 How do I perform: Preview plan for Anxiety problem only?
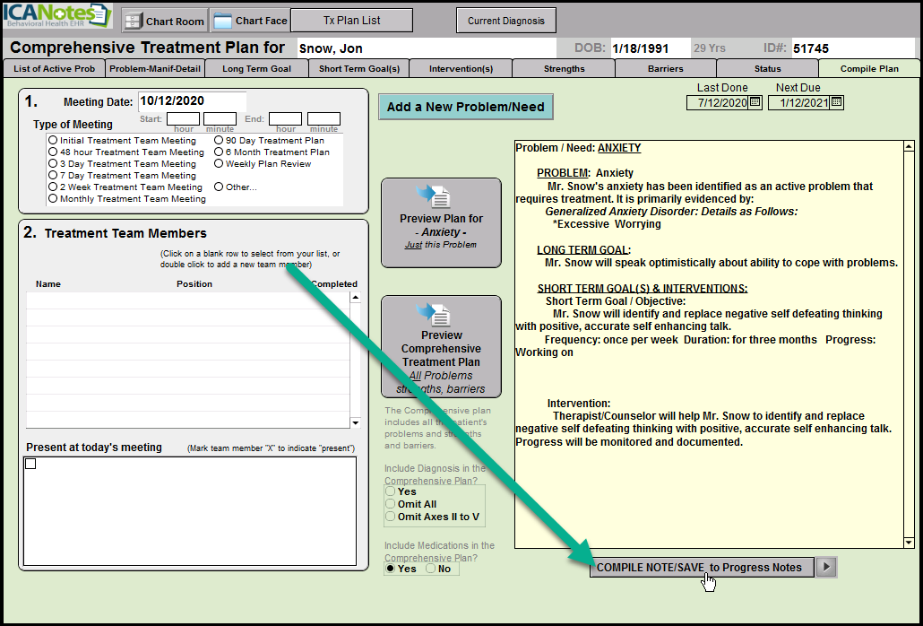pos(440,222)
